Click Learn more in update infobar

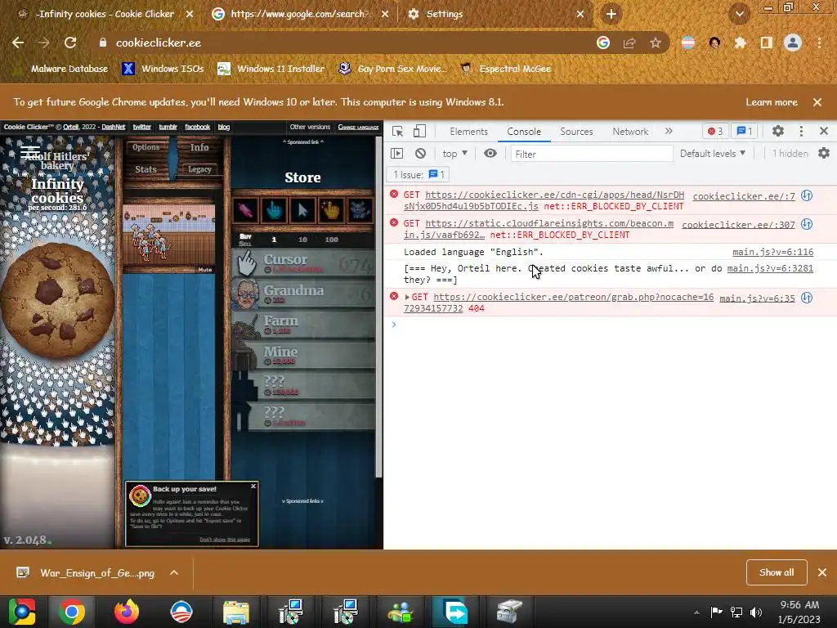click(x=772, y=102)
